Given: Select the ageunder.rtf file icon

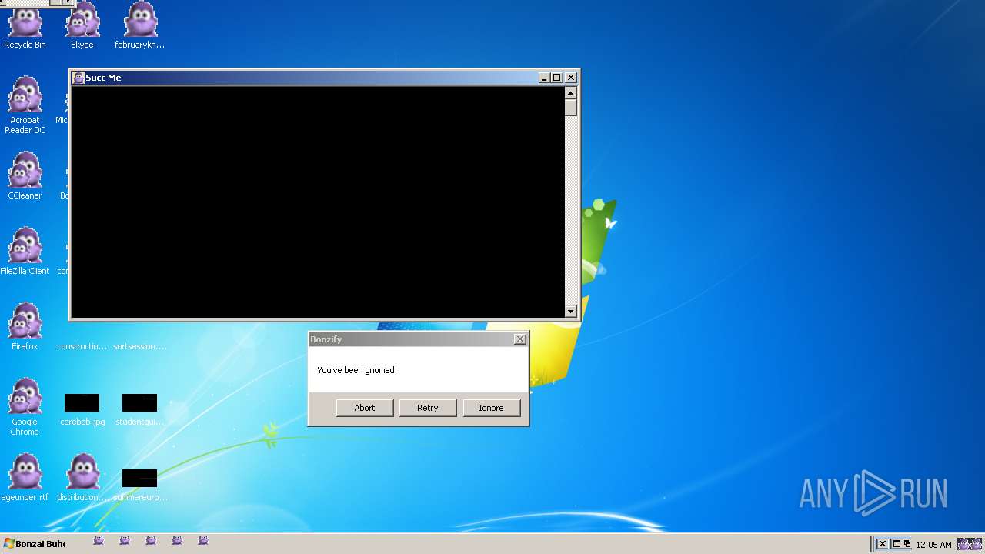Looking at the screenshot, I should point(25,478).
